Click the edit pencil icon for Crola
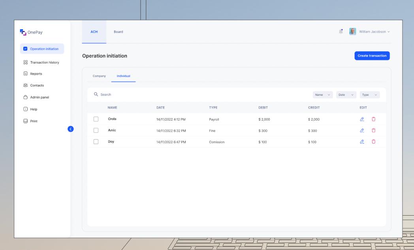The image size is (414, 250). click(362, 119)
